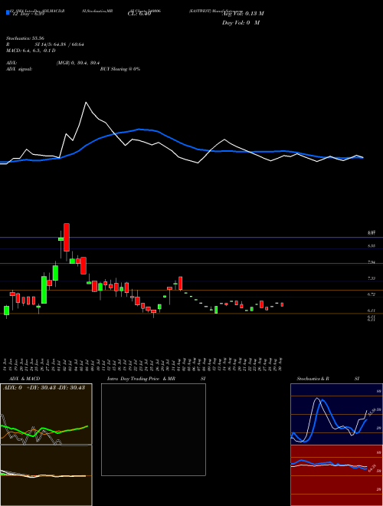The width and height of the screenshot is (383, 506).
Task: Click the 8.55 price axis label
Action: [372, 246]
